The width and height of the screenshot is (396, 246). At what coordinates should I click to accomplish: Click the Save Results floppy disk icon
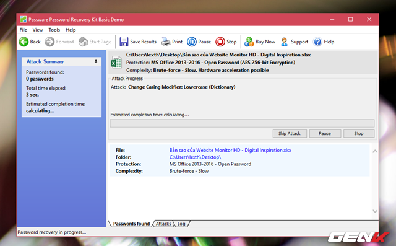pos(124,42)
